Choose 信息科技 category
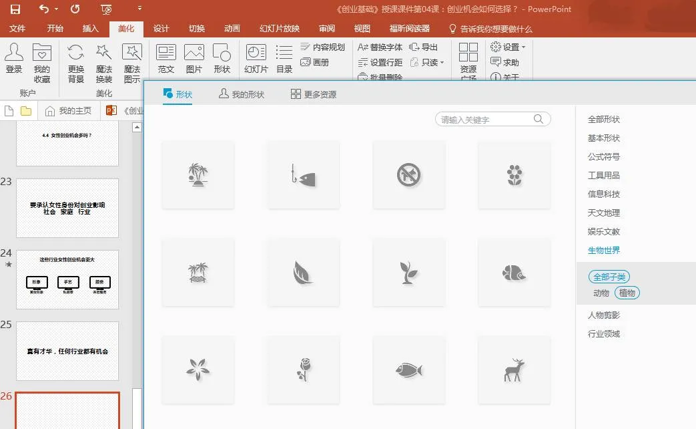Screen dimensions: 696x429 pos(604,194)
